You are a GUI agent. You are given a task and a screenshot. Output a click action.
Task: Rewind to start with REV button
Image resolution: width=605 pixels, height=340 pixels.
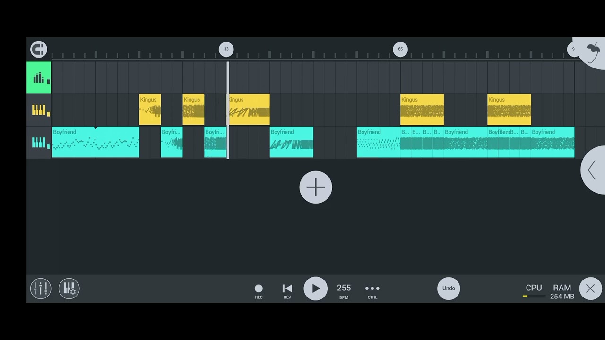tap(287, 291)
